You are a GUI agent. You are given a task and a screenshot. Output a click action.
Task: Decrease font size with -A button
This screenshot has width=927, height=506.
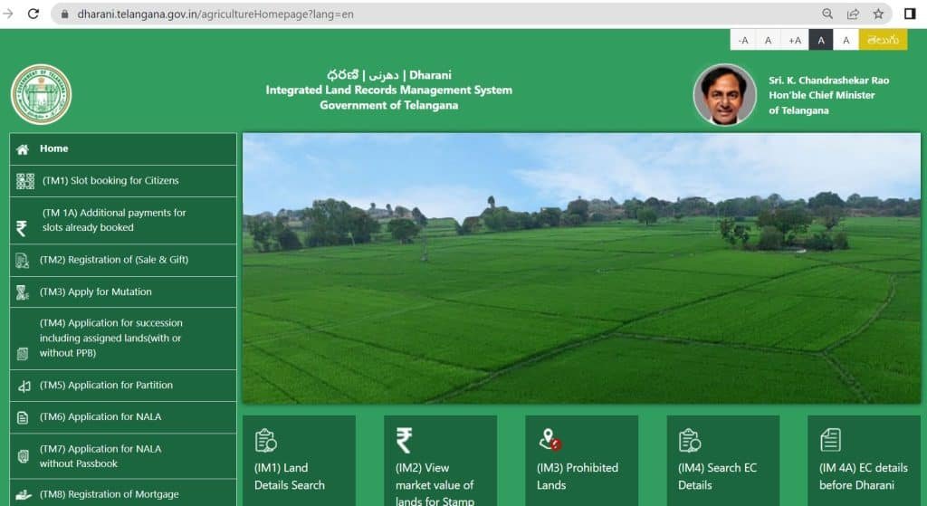(x=743, y=40)
